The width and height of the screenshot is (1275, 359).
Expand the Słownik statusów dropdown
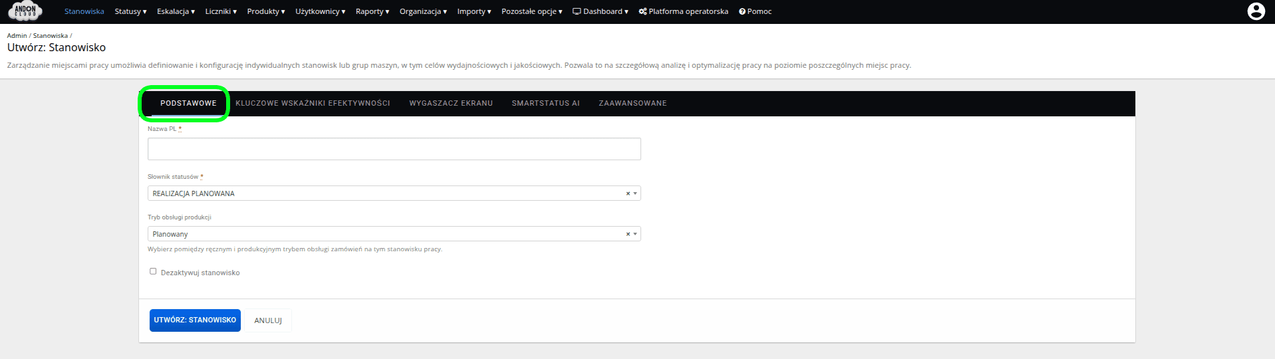pyautogui.click(x=635, y=193)
